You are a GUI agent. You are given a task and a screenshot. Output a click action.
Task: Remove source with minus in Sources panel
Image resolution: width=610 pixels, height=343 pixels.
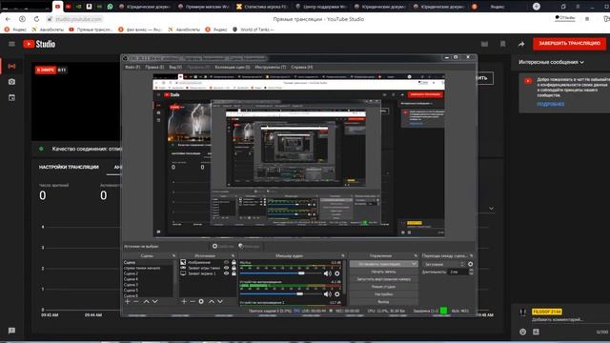tap(193, 301)
